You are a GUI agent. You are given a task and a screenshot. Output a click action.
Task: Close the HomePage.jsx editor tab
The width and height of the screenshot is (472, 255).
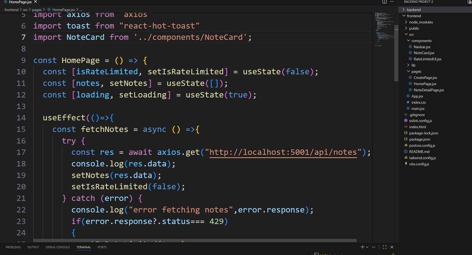tap(35, 2)
